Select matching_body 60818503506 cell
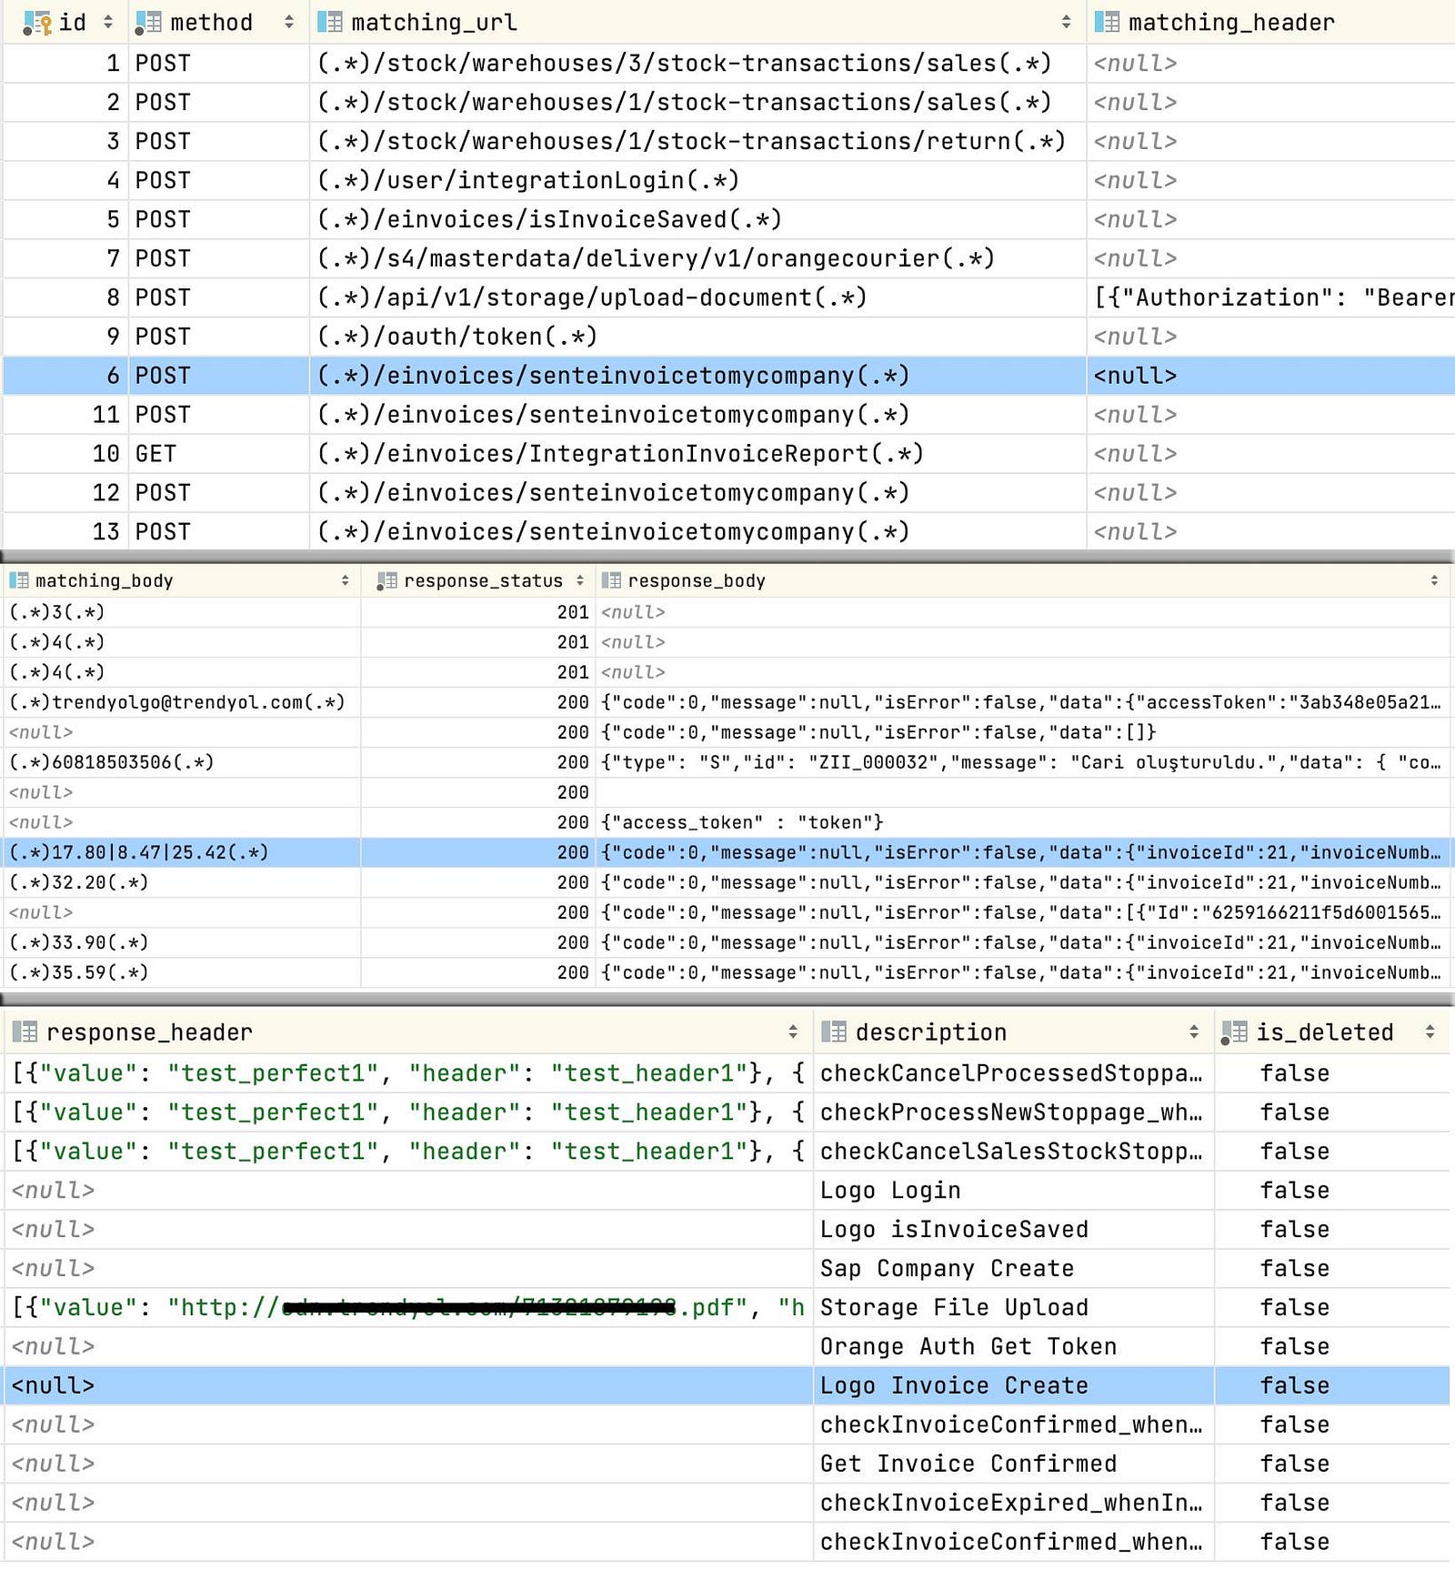The height and width of the screenshot is (1580, 1455). [182, 762]
